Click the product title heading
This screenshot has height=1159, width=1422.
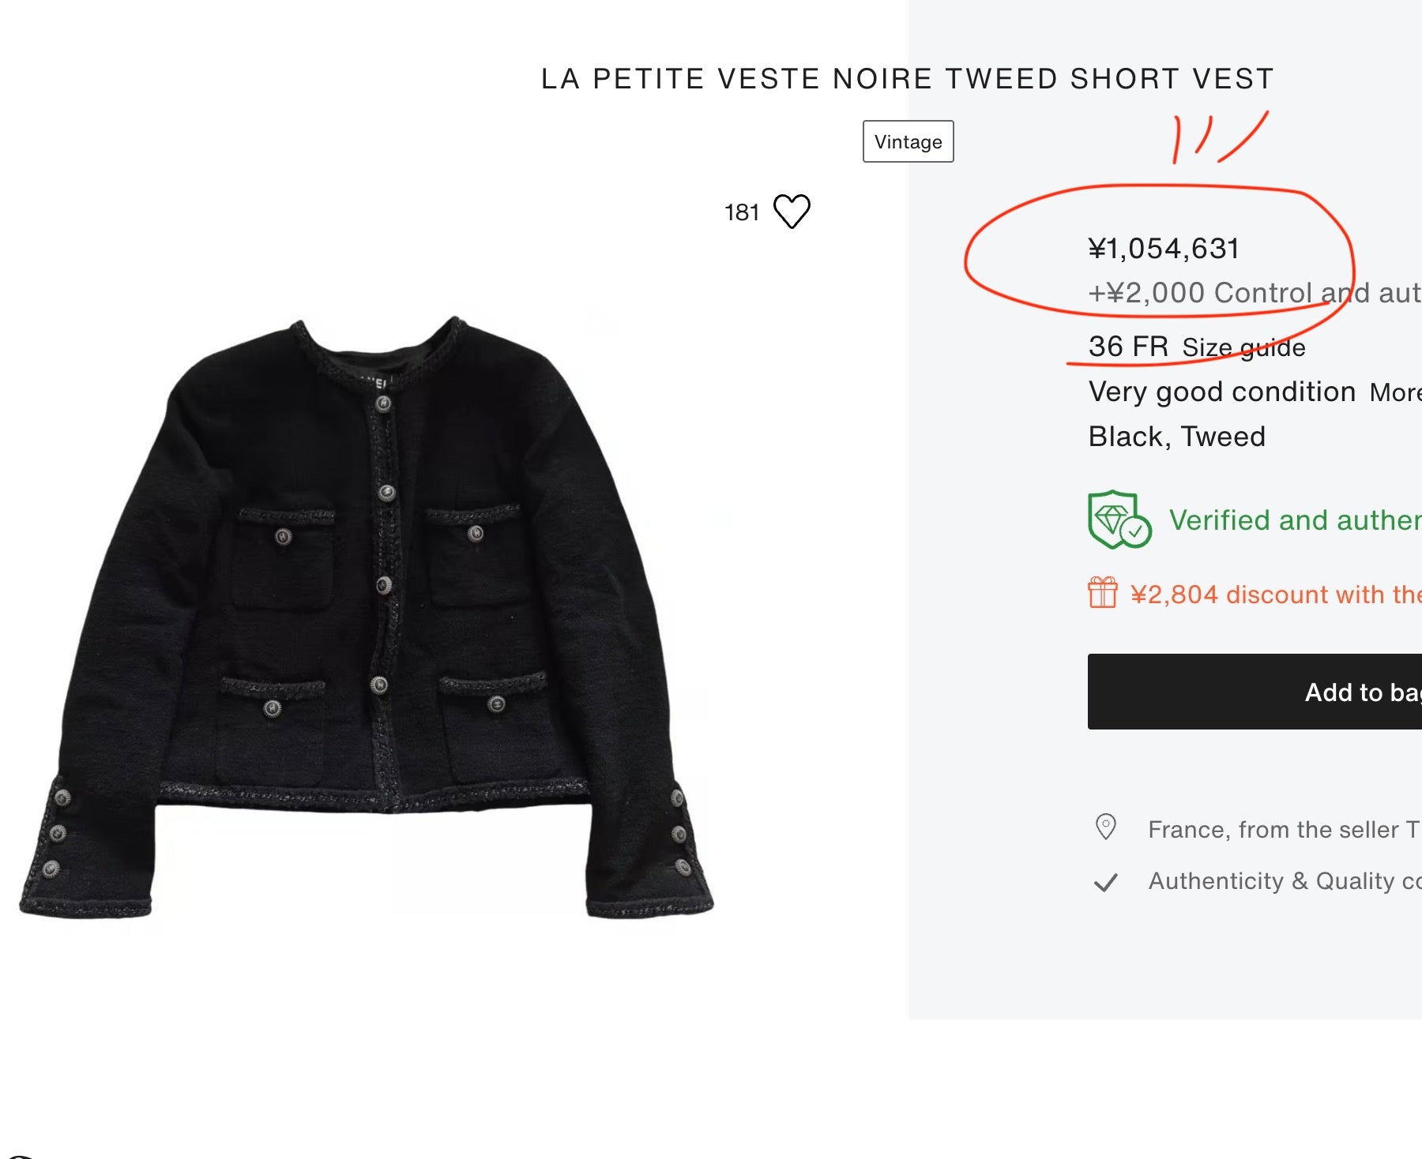pos(908,79)
